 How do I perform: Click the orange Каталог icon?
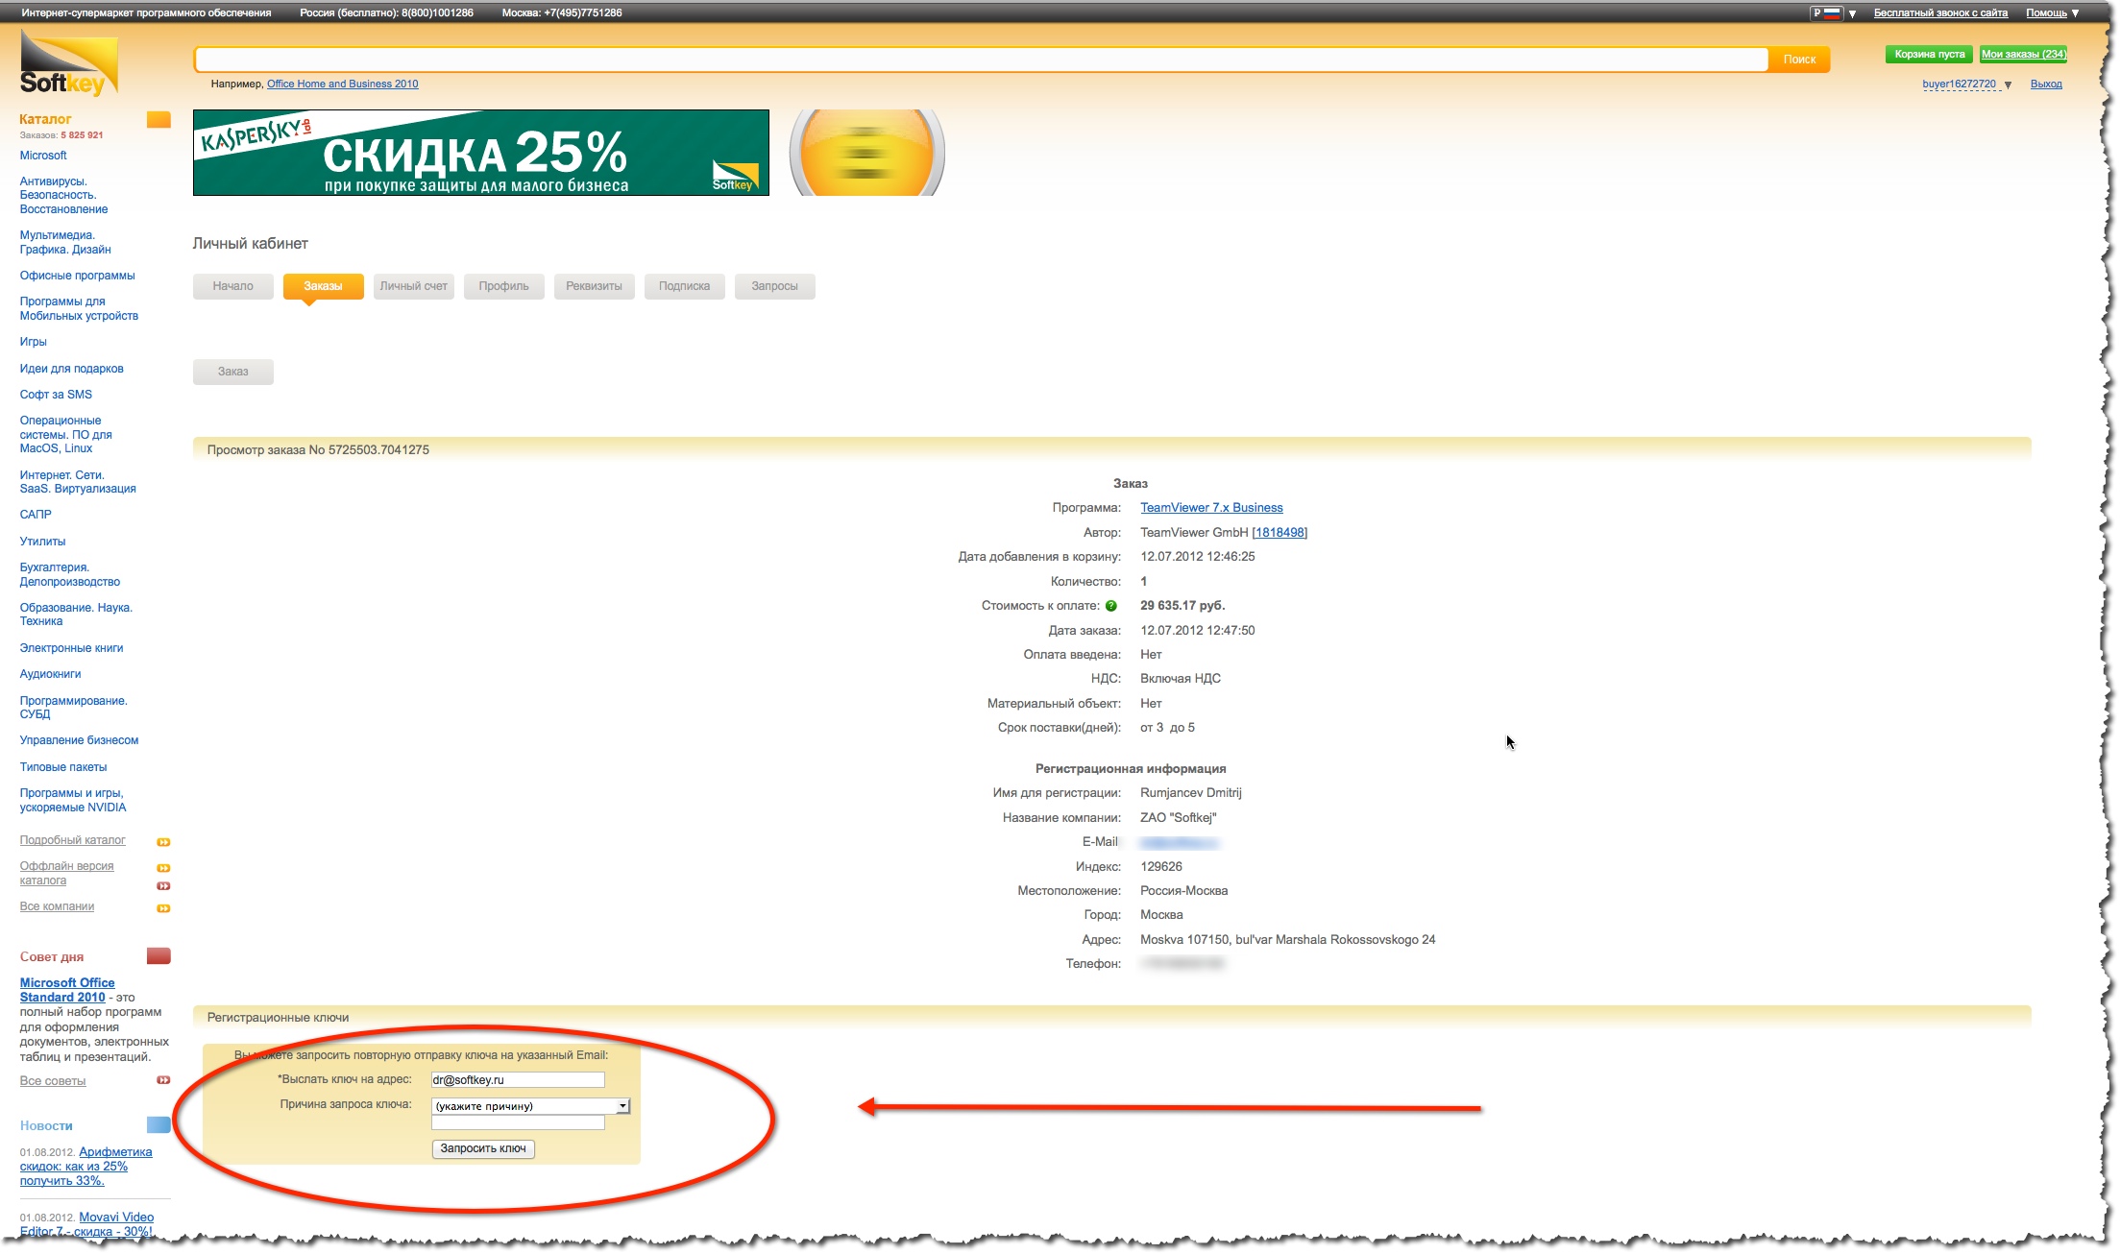click(158, 120)
